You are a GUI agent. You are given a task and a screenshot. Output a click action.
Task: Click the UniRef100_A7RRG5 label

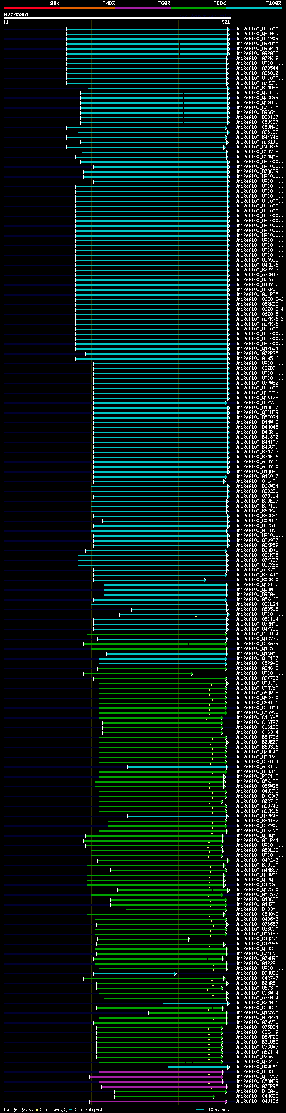tap(257, 353)
